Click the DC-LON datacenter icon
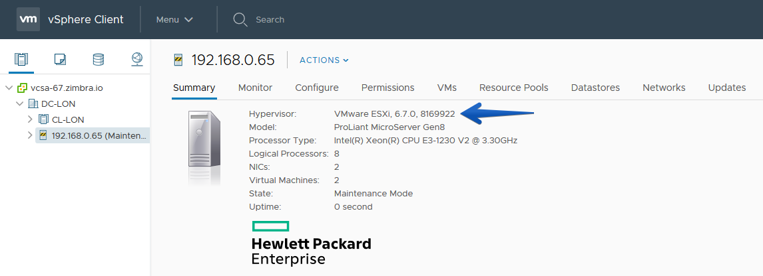The height and width of the screenshot is (276, 763). pyautogui.click(x=33, y=103)
